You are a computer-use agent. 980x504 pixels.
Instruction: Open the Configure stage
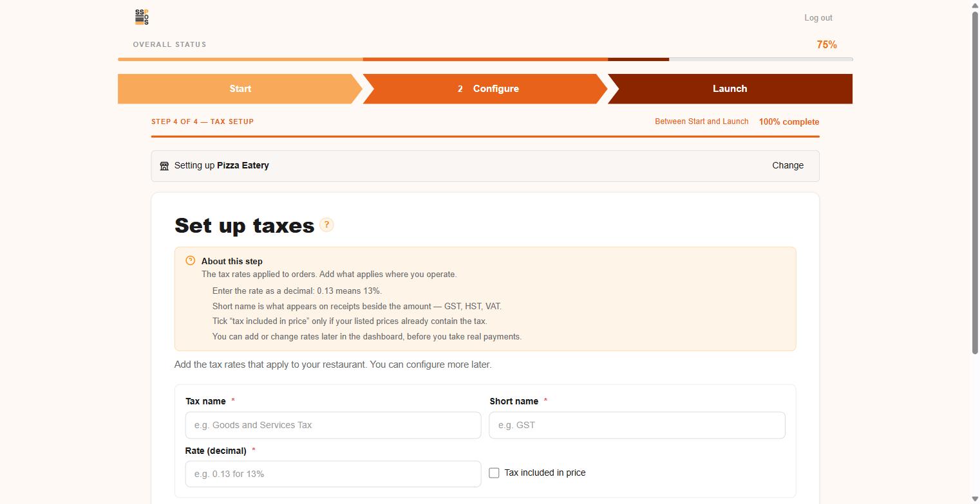(x=485, y=89)
